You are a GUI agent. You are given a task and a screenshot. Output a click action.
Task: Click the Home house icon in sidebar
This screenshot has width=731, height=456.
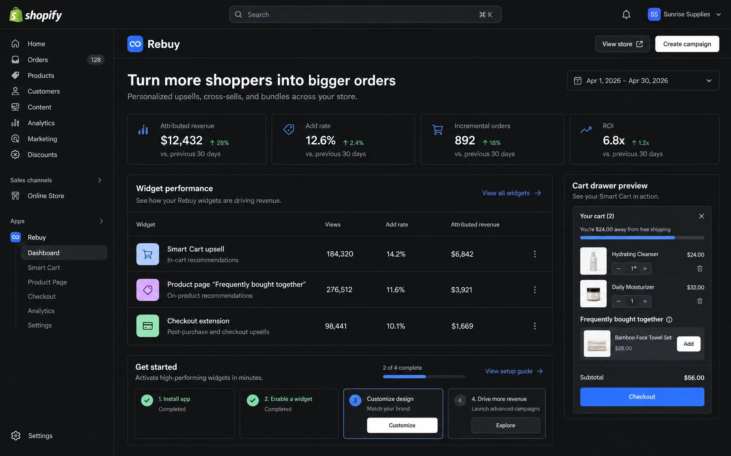tap(15, 43)
